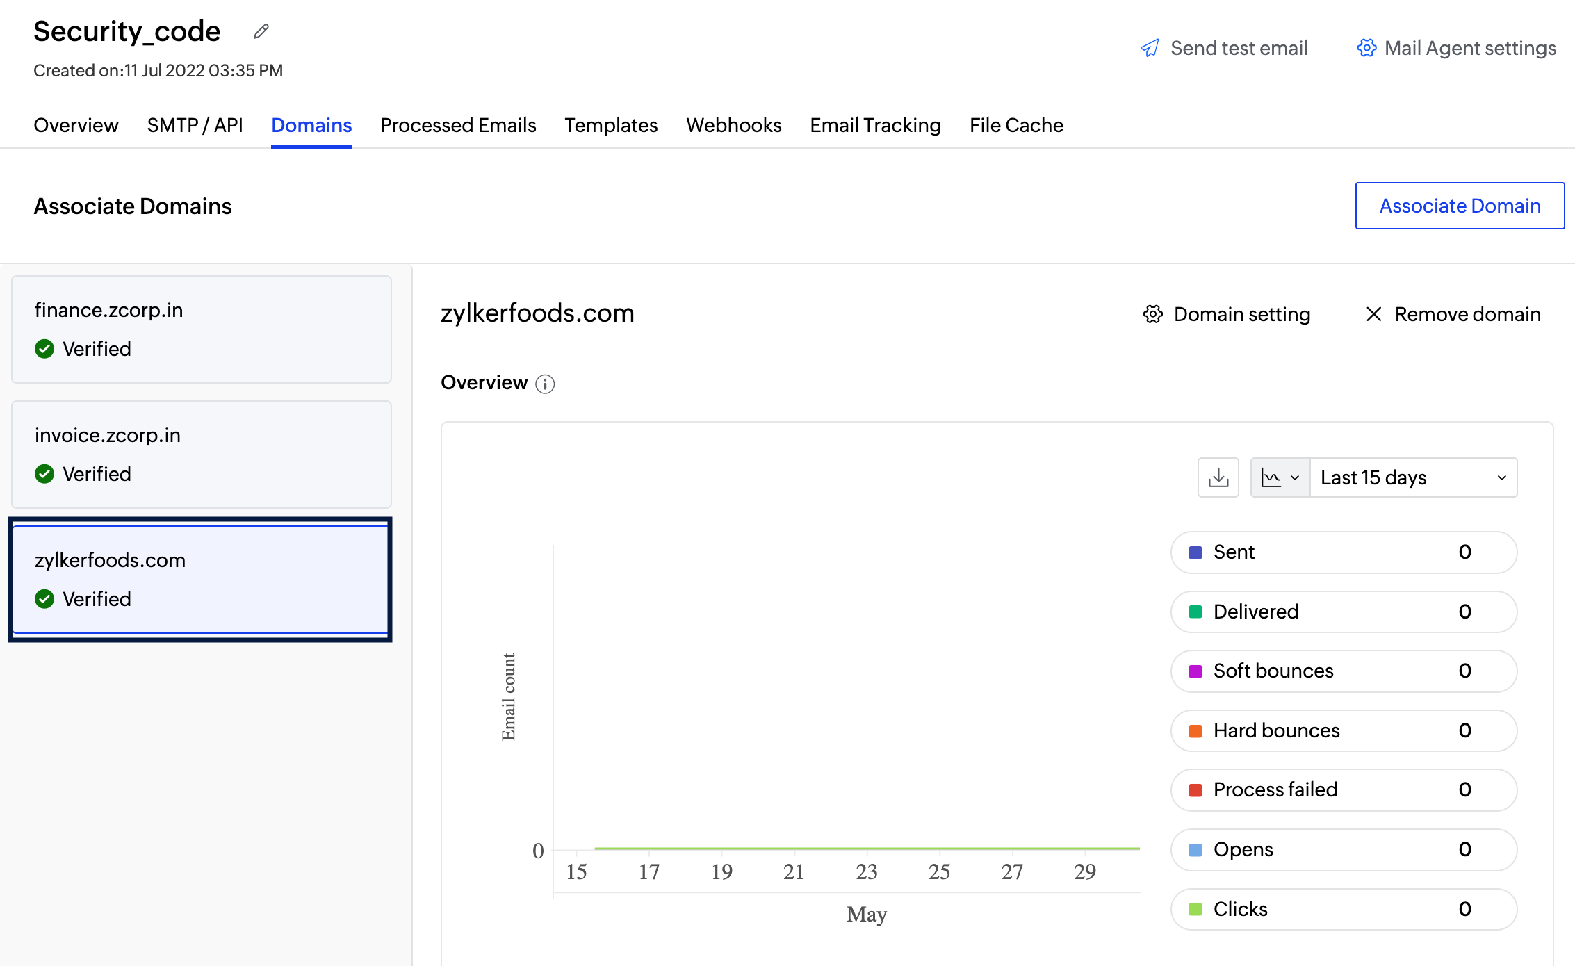Select invoice.zcorp.in from the domain list
1575x966 pixels.
(x=201, y=455)
